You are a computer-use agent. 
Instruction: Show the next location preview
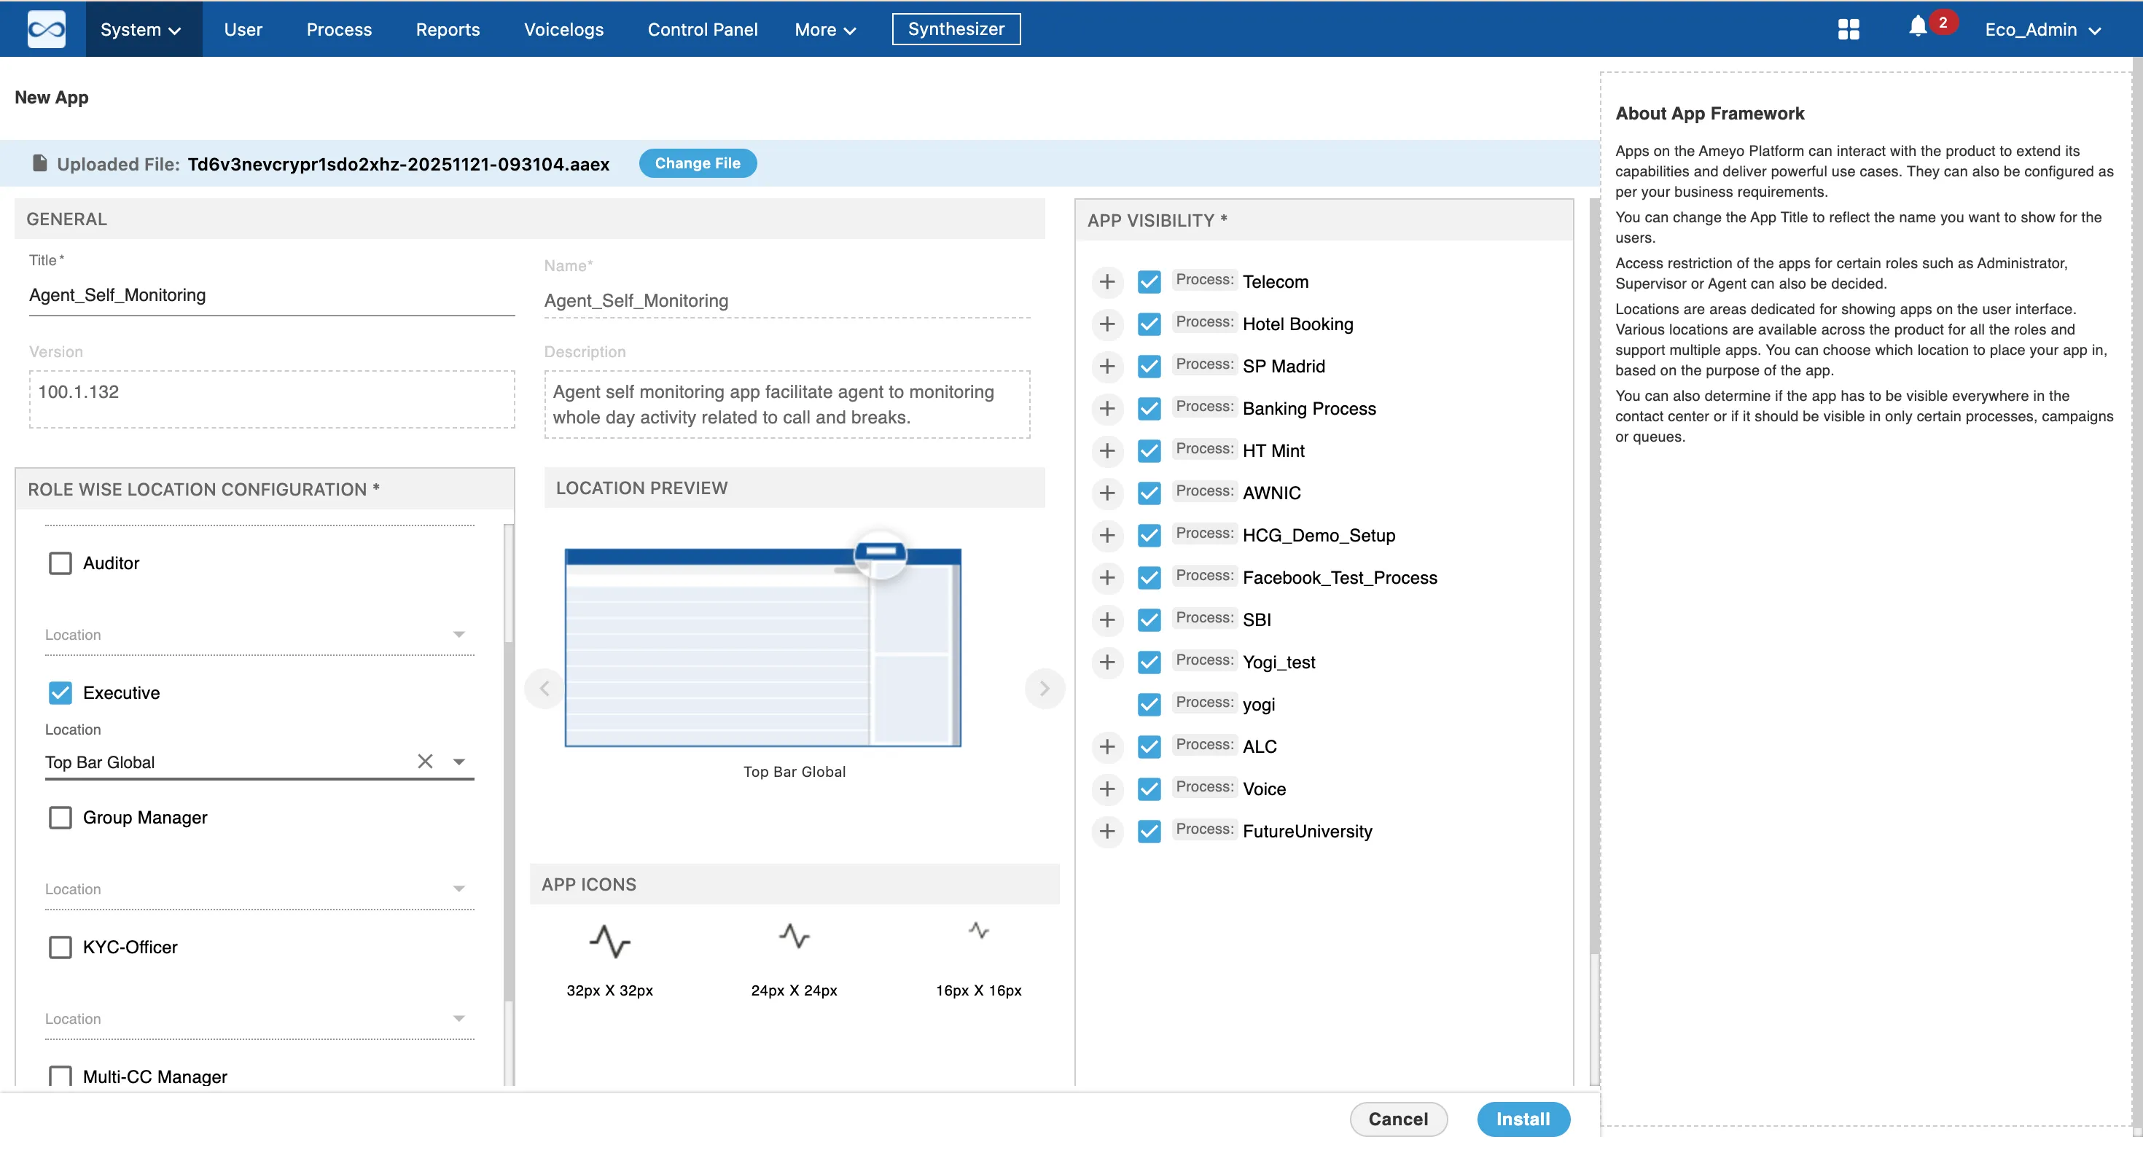tap(1044, 689)
